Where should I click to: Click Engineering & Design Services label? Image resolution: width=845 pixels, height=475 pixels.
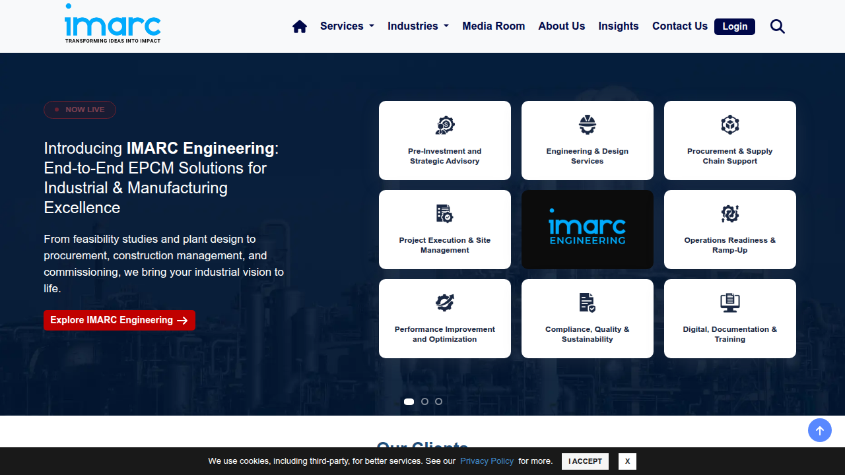pyautogui.click(x=588, y=156)
